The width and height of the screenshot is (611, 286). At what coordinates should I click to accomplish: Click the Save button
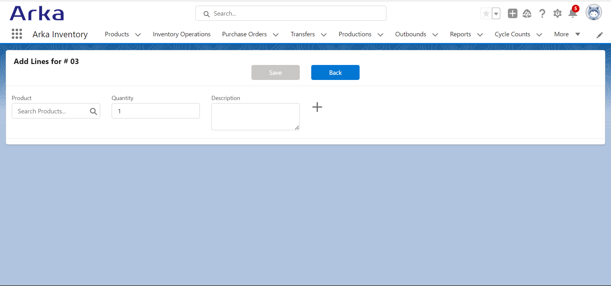[x=276, y=73]
